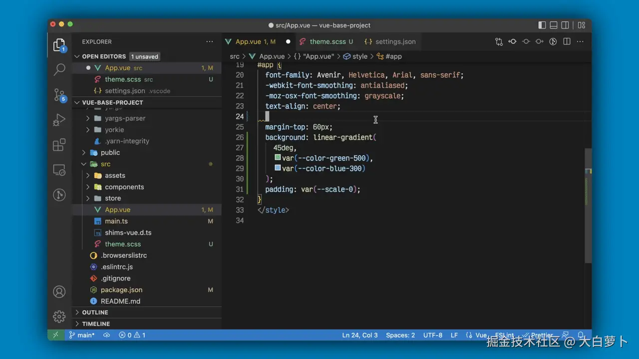Screen dimensions: 639x359
Task: Click the middle commit revision icon
Action: [526, 42]
